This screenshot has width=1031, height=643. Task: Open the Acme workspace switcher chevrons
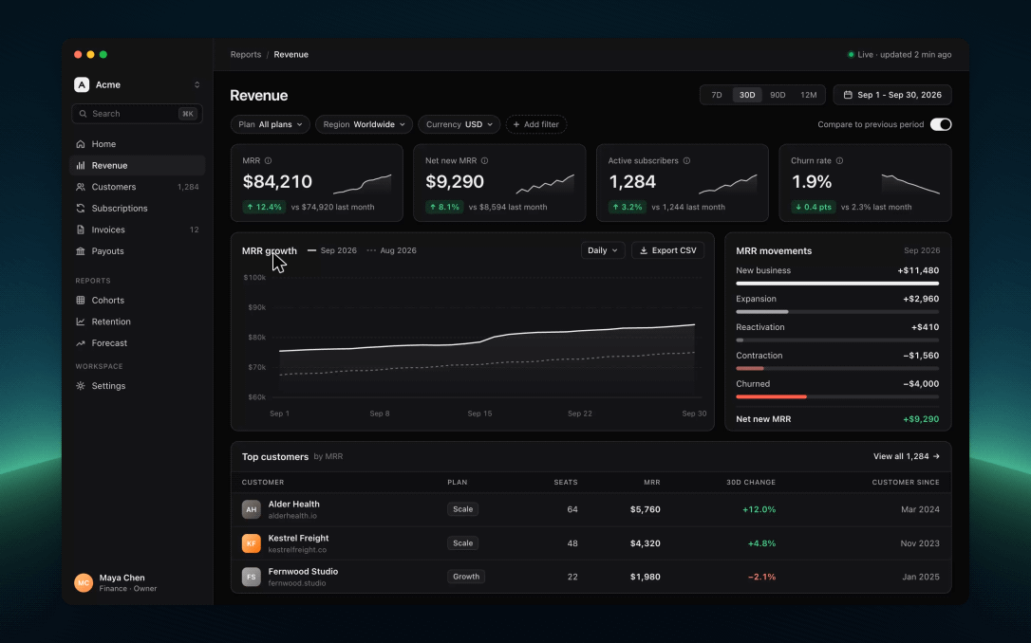[x=197, y=84]
